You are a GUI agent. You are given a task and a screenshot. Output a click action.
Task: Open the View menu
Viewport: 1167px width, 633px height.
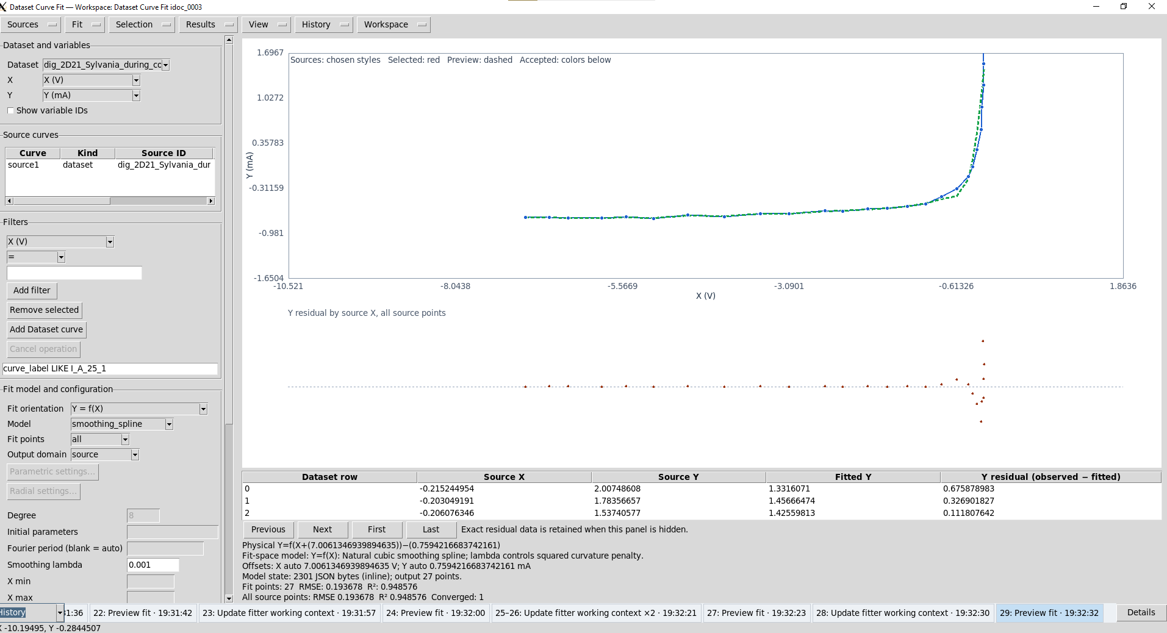266,24
